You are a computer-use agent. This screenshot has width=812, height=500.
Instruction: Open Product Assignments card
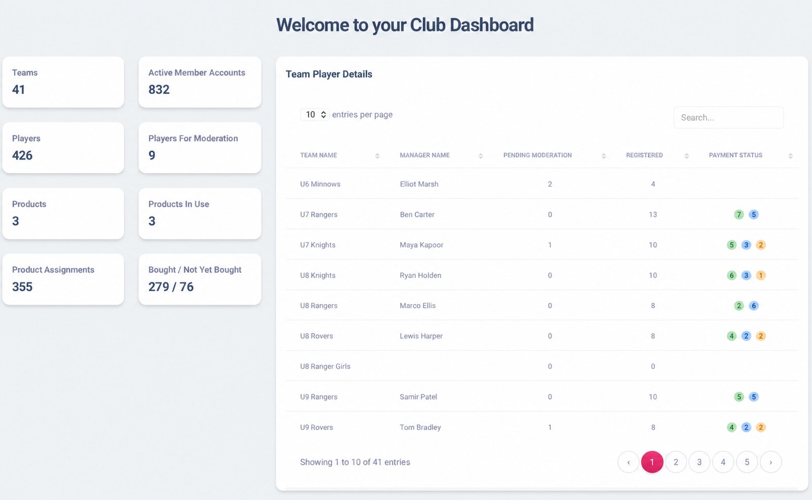(x=63, y=279)
